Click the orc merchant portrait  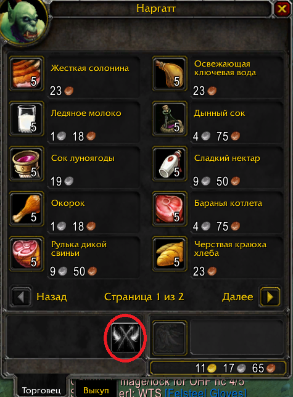pyautogui.click(x=24, y=22)
